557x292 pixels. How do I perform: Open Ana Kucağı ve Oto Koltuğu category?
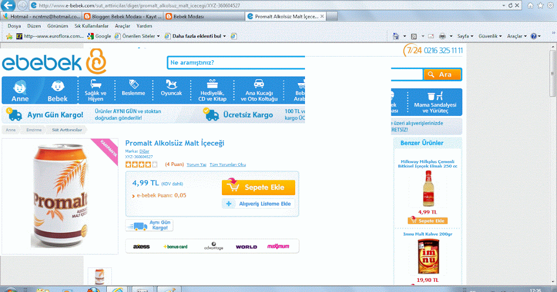click(259, 90)
